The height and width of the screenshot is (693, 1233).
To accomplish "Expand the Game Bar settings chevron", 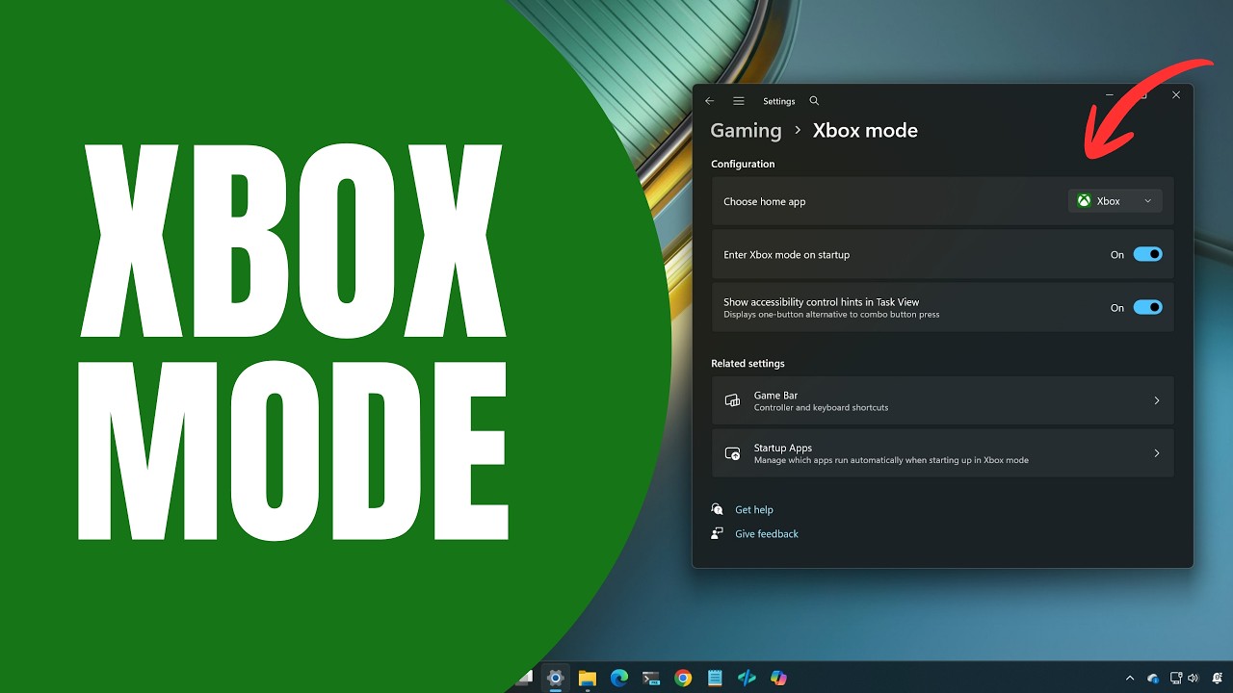I will pos(1157,400).
